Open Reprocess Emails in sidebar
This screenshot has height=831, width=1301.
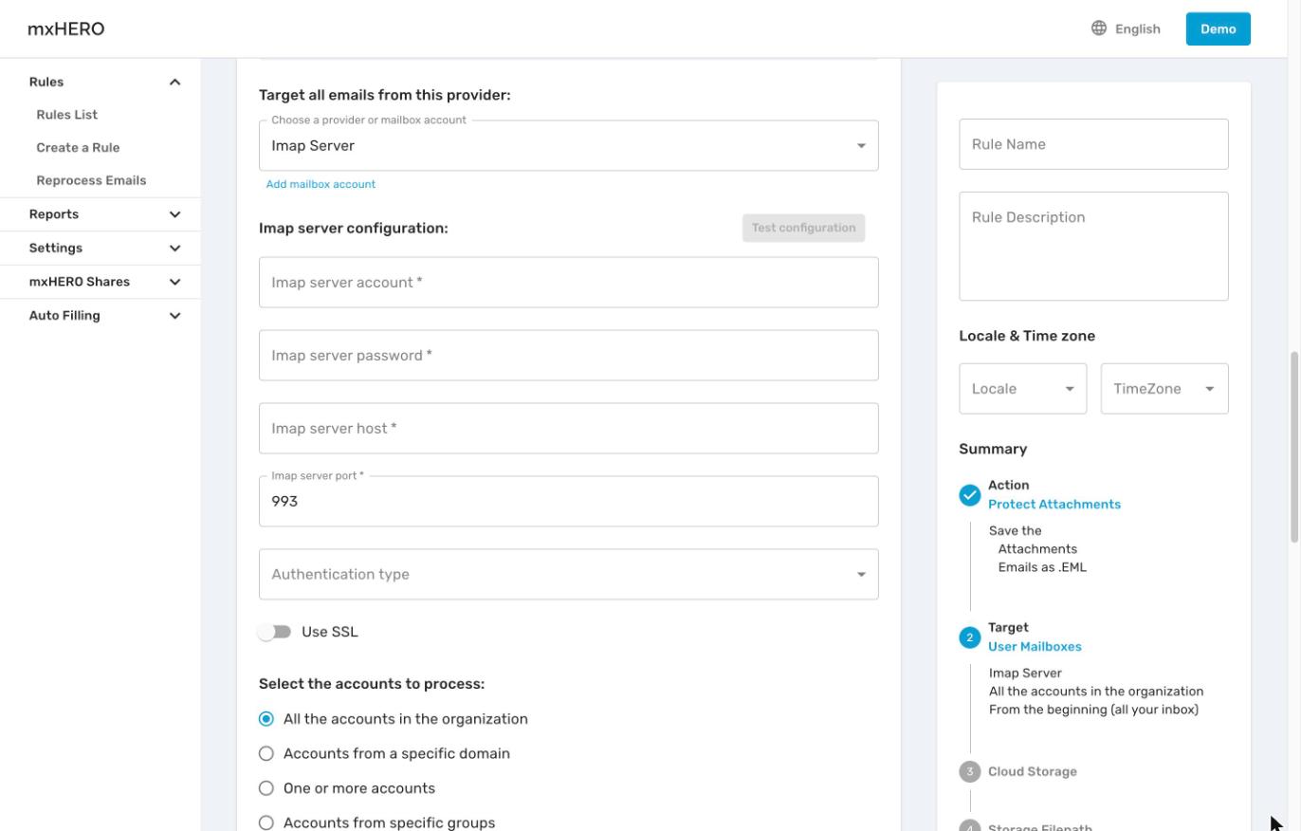(x=91, y=180)
